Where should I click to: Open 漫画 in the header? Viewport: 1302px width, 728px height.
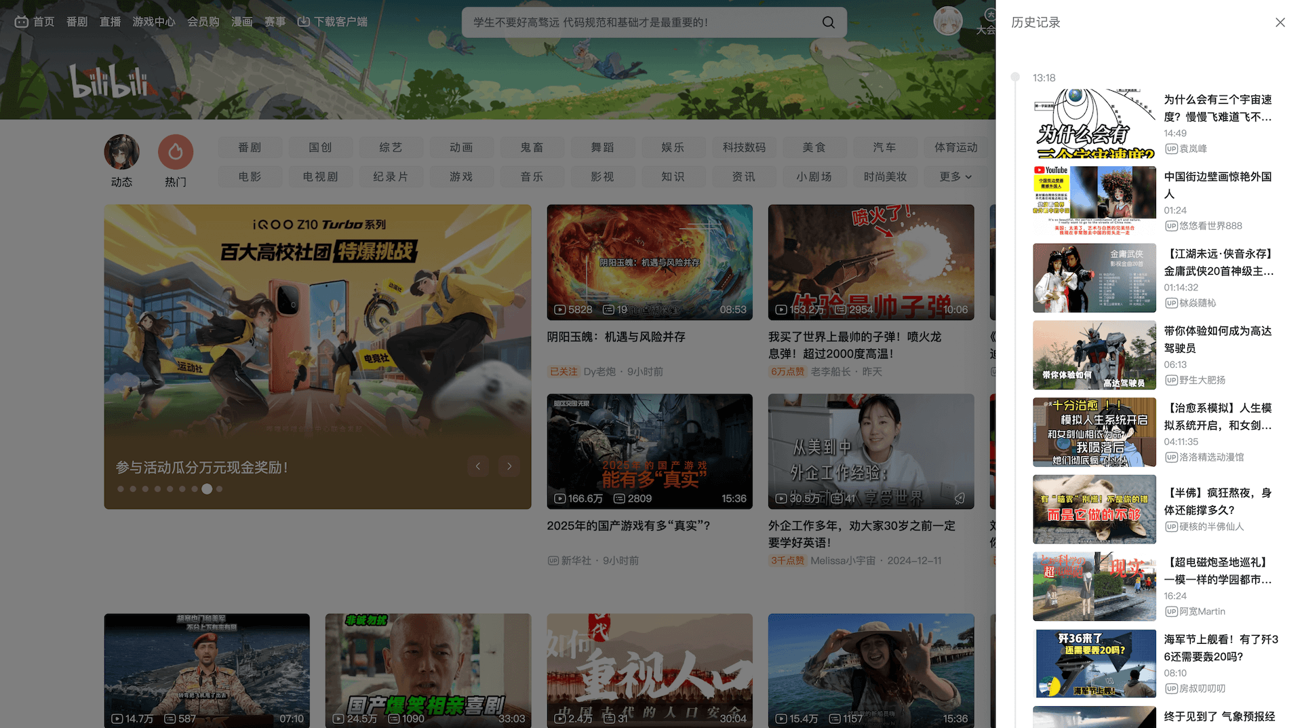click(x=242, y=22)
